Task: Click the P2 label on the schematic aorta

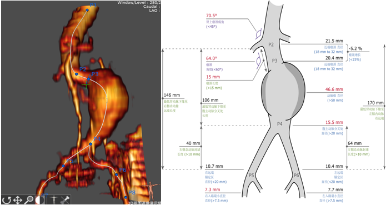Action: (x=271, y=44)
